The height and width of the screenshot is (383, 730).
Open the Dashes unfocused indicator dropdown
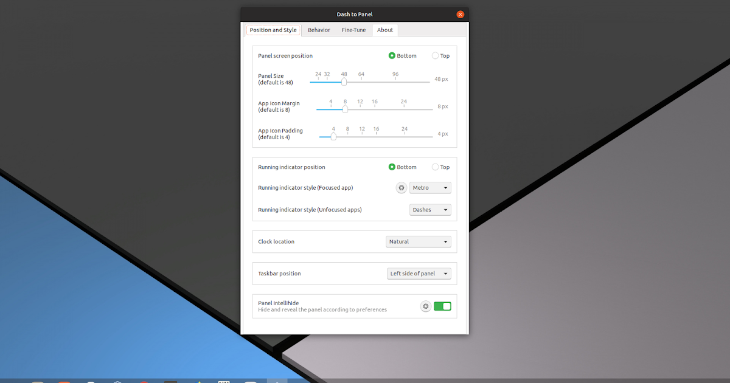430,209
